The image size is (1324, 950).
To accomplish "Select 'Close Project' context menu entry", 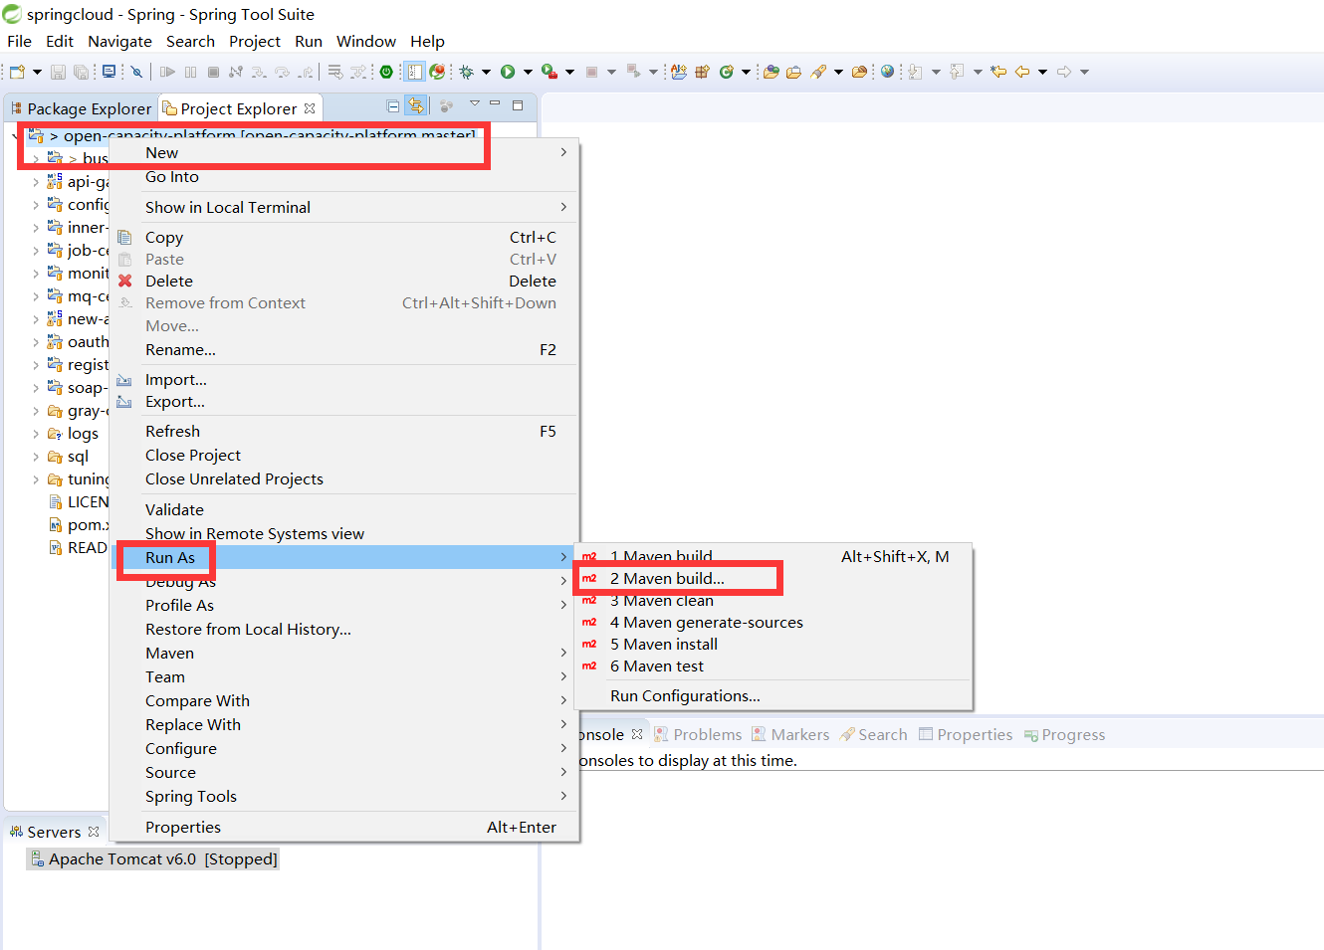I will (193, 456).
